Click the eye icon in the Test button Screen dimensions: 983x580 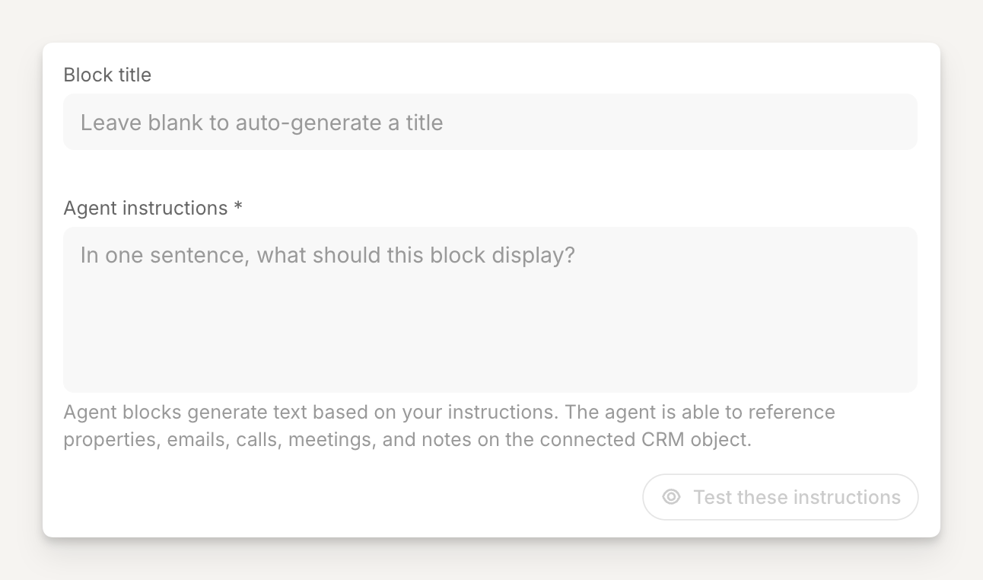tap(671, 497)
